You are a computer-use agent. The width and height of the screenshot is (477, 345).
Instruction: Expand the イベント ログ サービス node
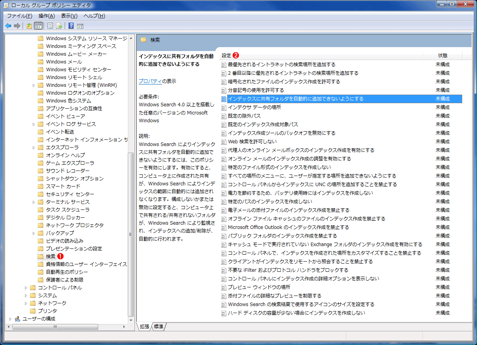point(34,124)
